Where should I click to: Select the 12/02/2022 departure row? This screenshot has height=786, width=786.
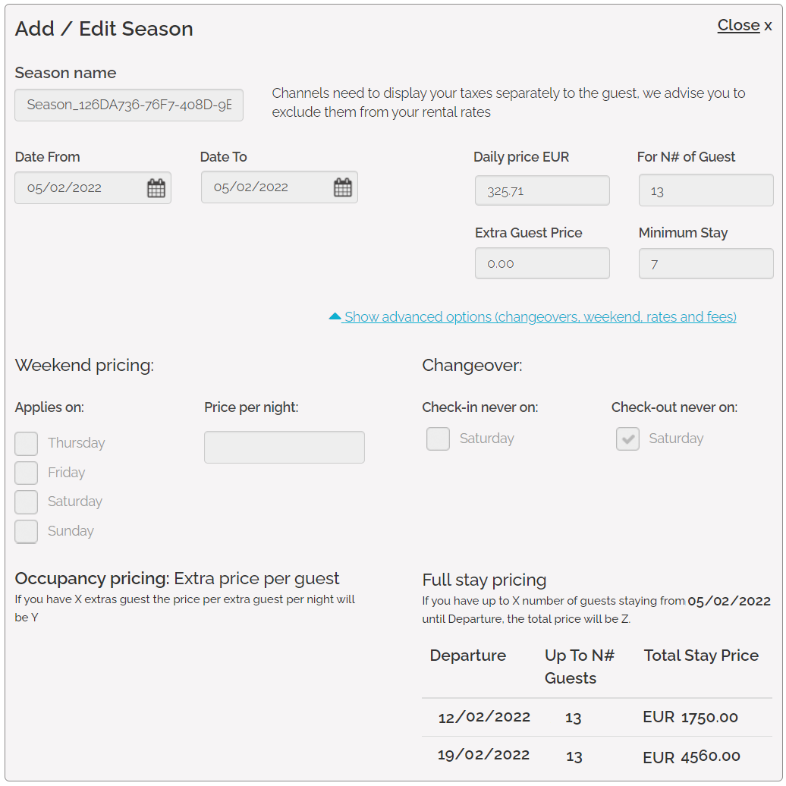tap(484, 717)
